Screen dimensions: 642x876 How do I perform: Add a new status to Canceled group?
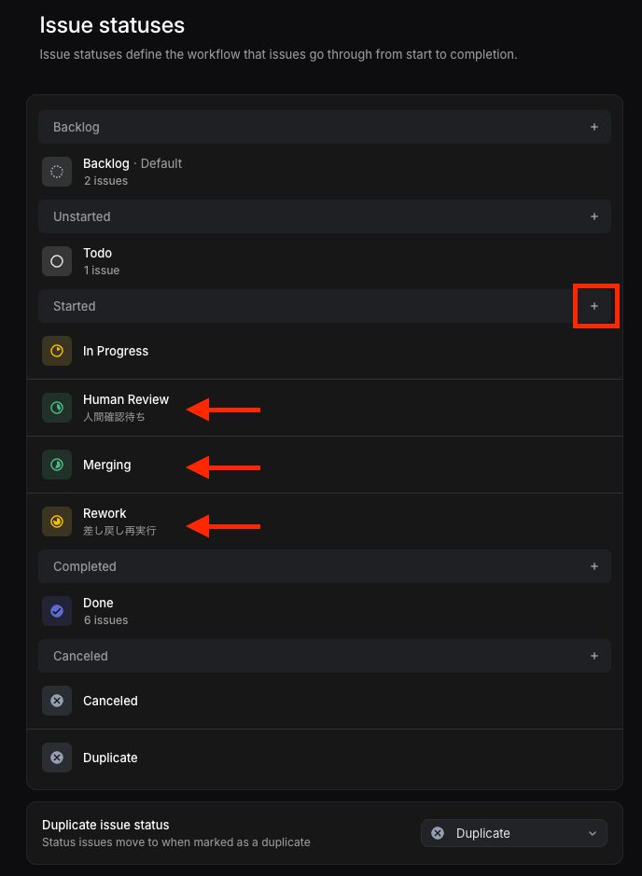[x=594, y=656]
